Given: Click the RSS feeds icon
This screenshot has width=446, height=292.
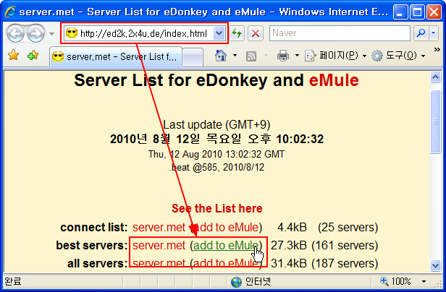Looking at the screenshot, I should (x=251, y=56).
